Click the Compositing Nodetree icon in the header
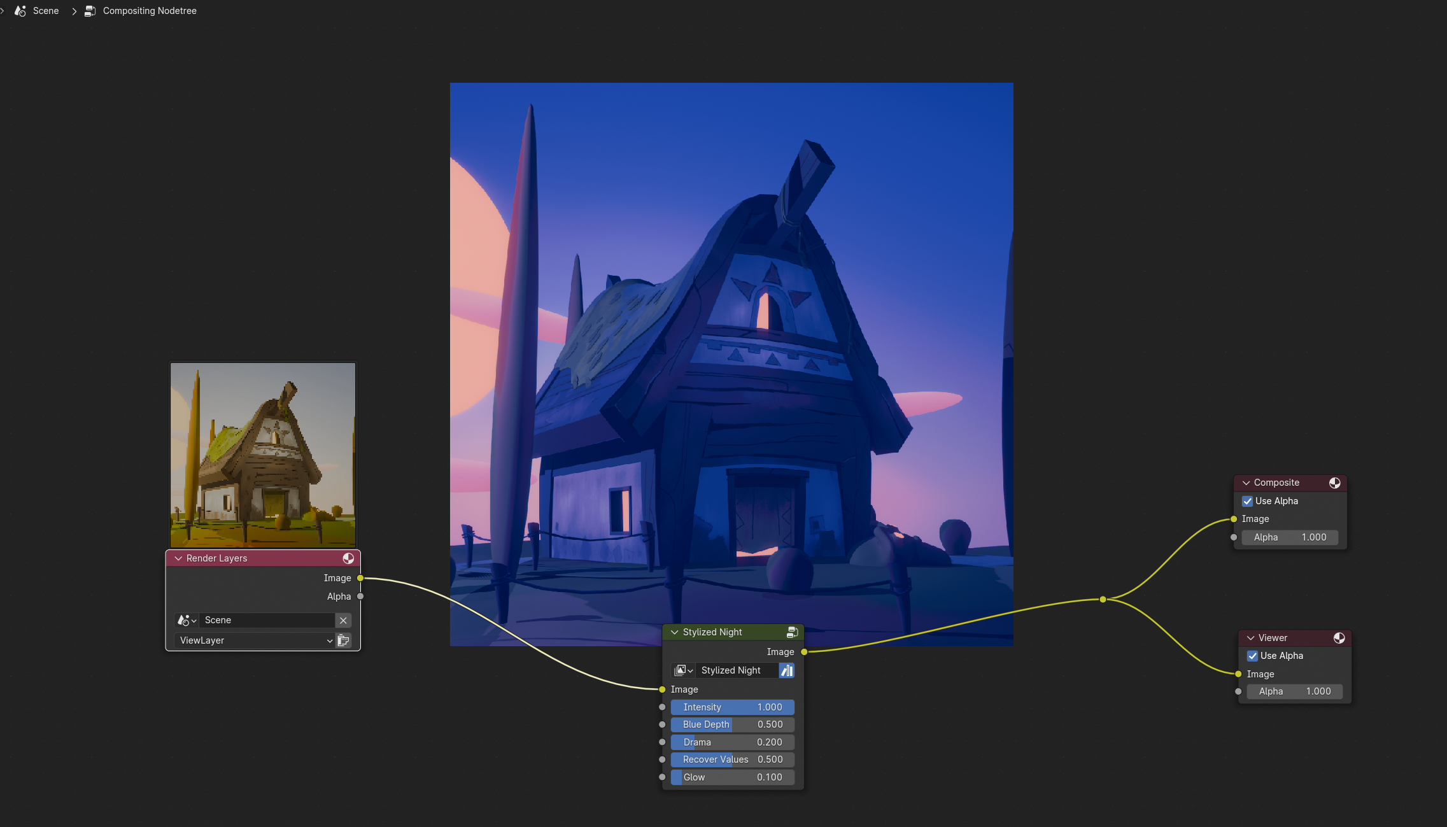Screen dimensions: 1447x827 click(x=90, y=11)
